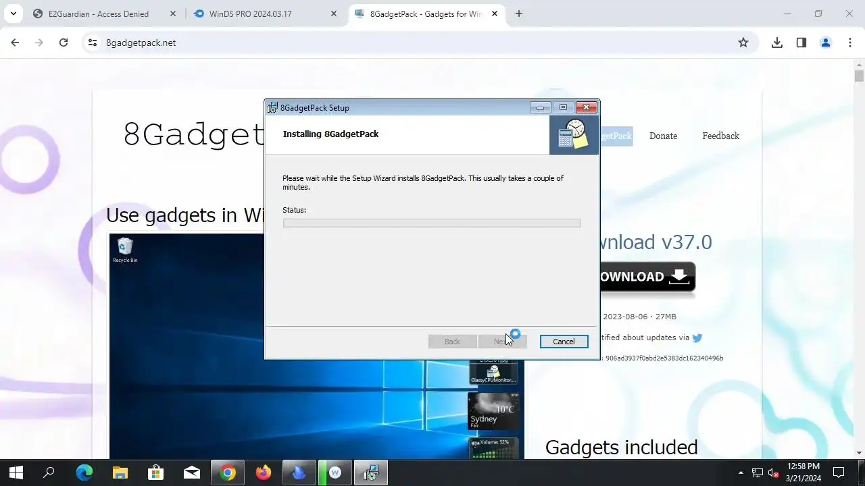Screen dimensions: 865x486
Task: Toggle the Chrome side panel
Action: (801, 43)
